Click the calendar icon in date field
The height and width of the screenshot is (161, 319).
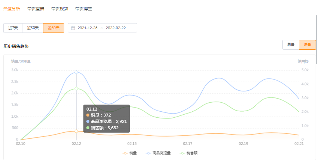coord(73,28)
